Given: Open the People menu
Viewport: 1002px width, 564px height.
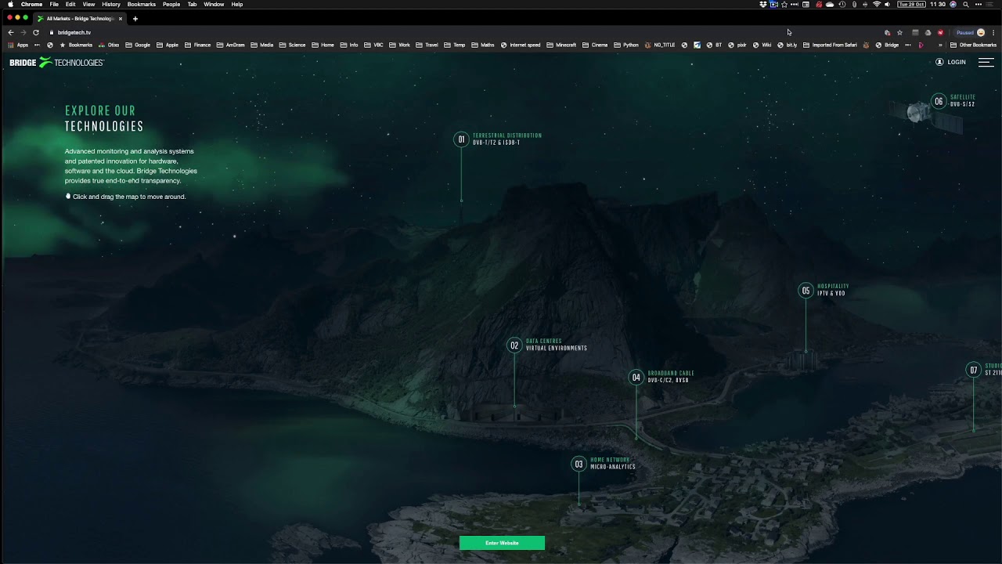Looking at the screenshot, I should point(171,4).
